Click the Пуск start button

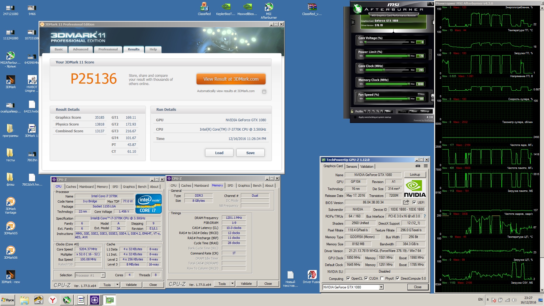(8, 300)
